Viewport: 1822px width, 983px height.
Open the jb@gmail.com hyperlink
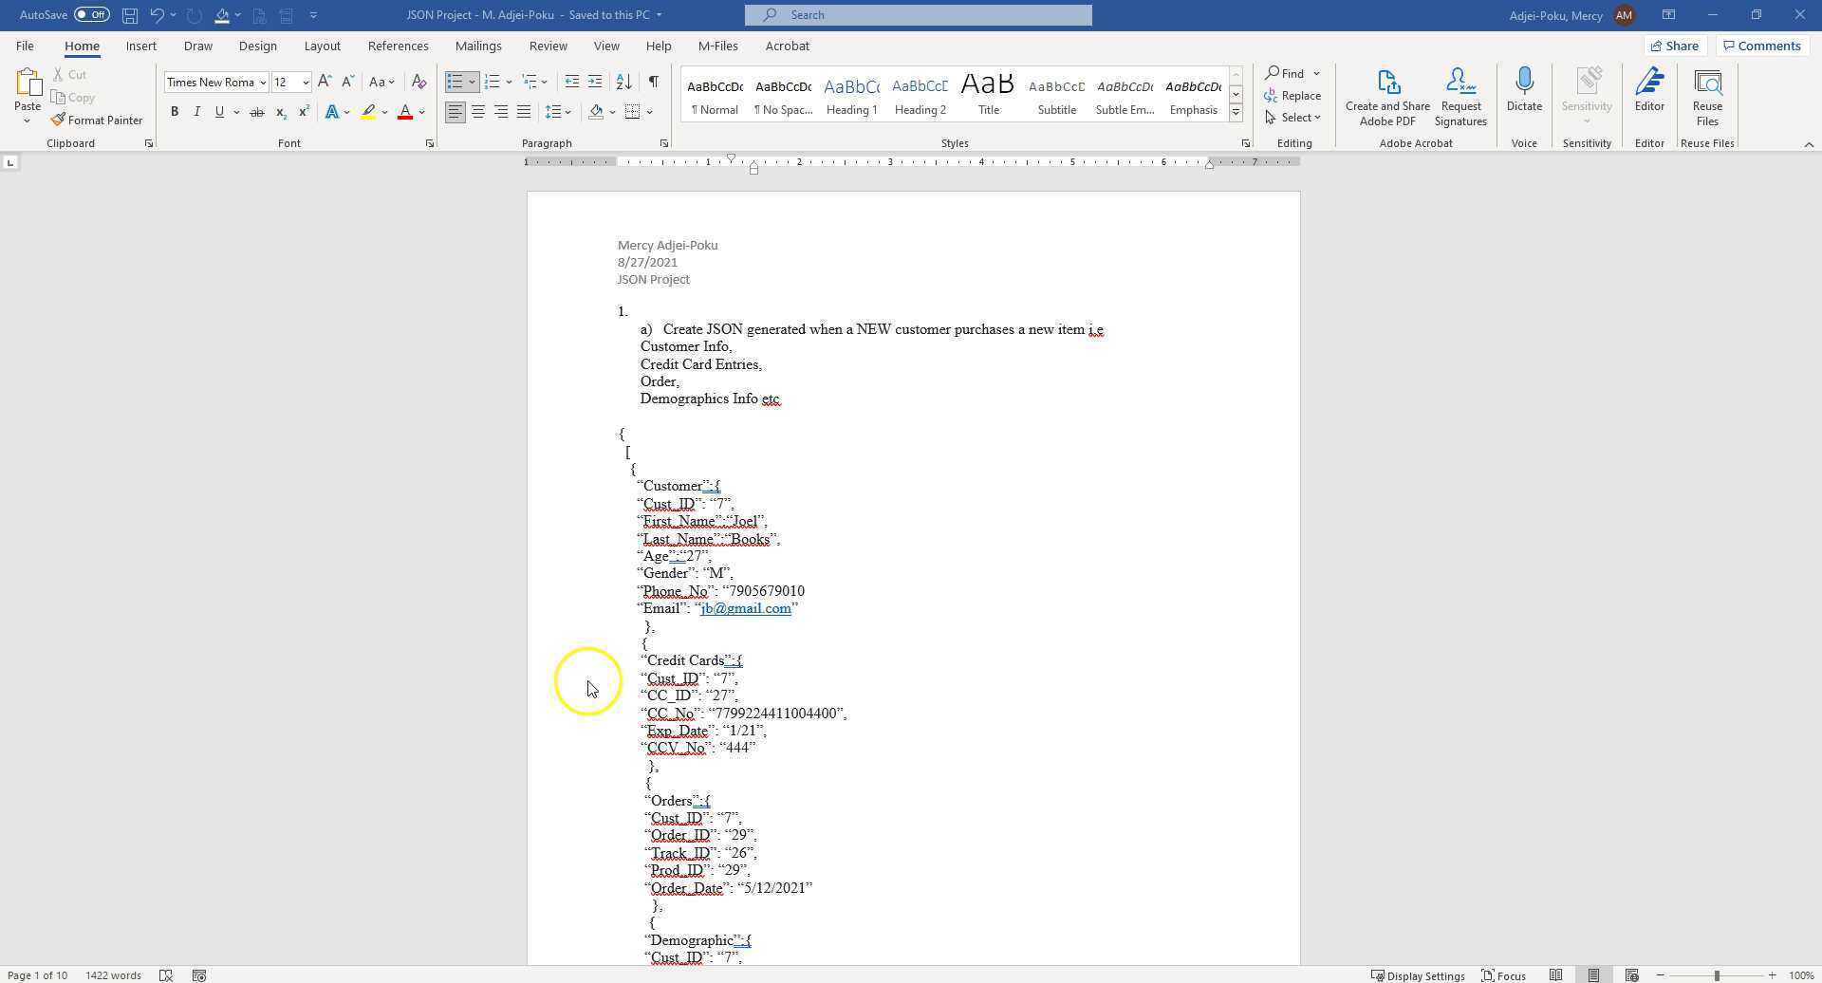pos(745,608)
